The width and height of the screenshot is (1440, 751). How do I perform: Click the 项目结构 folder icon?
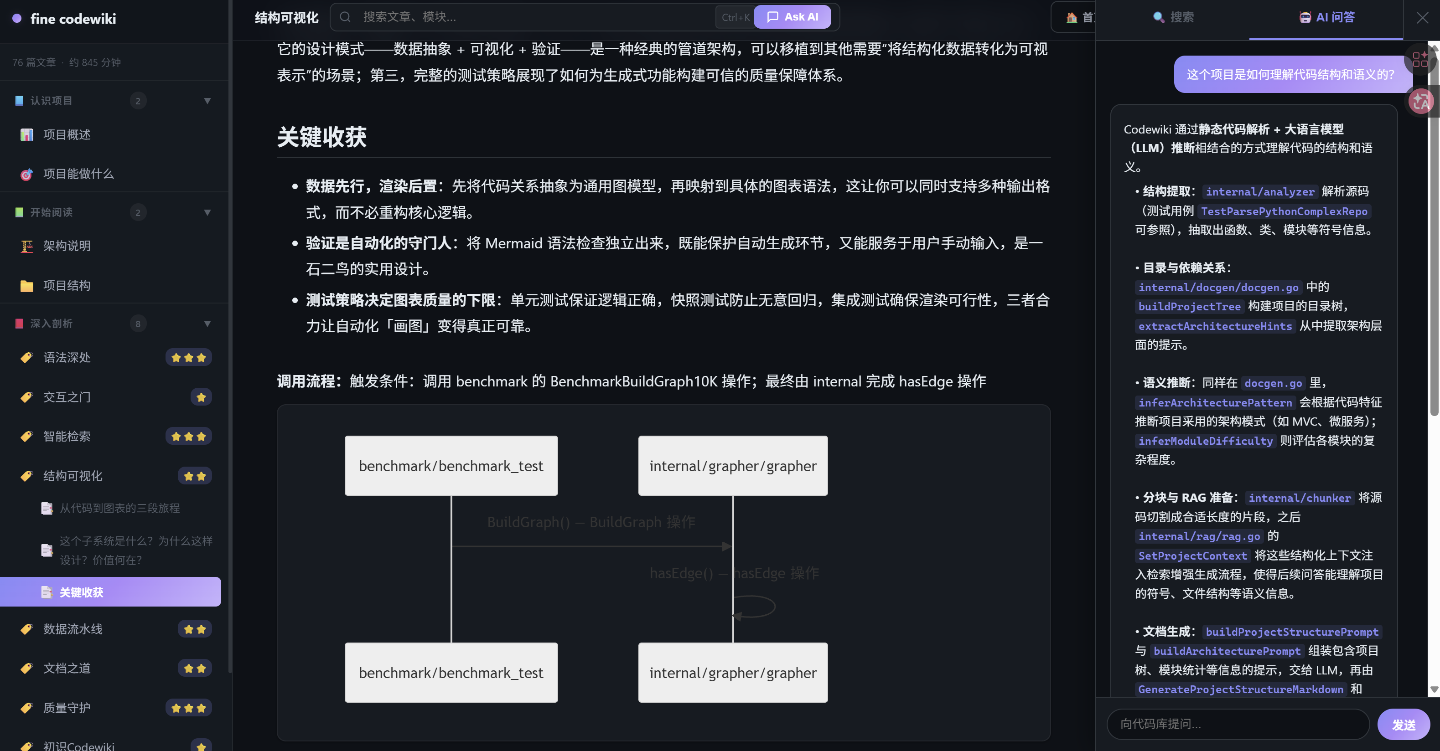pos(26,286)
